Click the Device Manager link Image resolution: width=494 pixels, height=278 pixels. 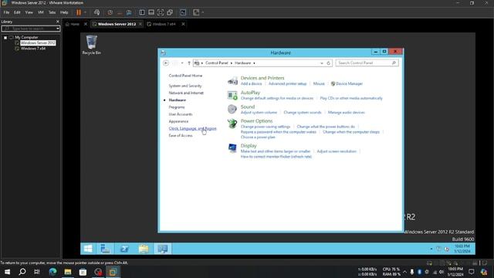coord(349,83)
